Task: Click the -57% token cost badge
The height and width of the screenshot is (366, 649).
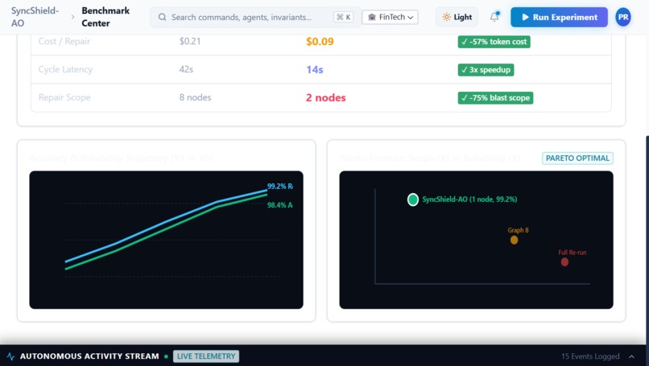Action: 494,41
